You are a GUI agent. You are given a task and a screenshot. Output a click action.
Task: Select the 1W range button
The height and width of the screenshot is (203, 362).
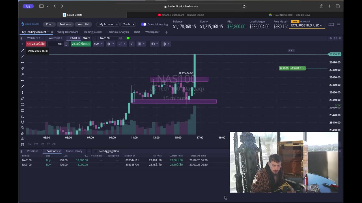[x=36, y=144]
